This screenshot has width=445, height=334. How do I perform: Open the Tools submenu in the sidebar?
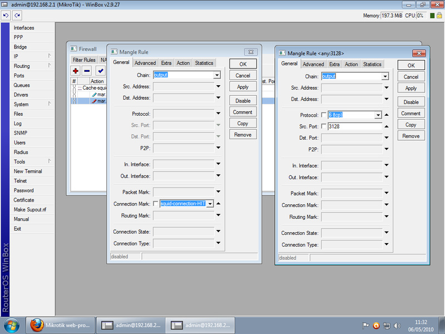32,161
